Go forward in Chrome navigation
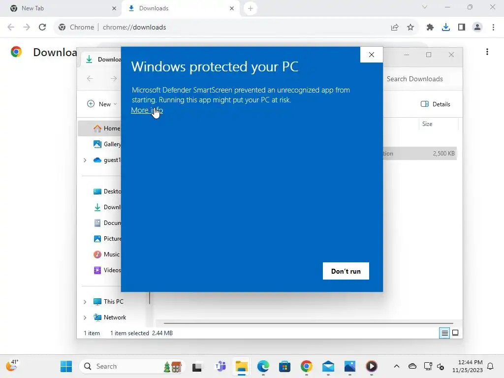 (x=27, y=28)
